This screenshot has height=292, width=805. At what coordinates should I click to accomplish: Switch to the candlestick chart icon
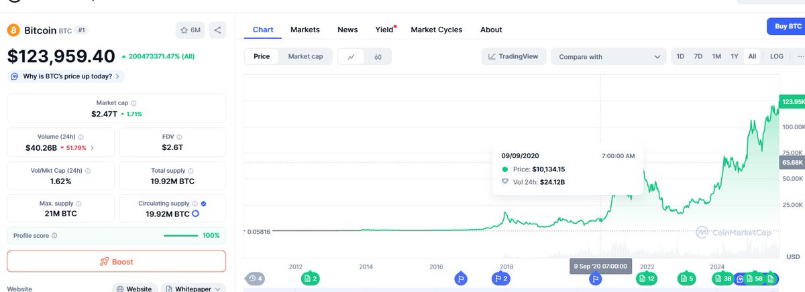point(378,57)
